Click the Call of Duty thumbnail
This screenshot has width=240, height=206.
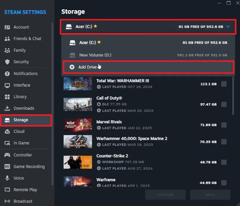click(x=78, y=104)
